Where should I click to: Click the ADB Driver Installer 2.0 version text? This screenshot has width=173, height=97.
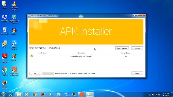point(75,74)
